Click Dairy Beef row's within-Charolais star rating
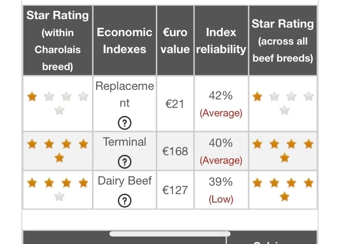This screenshot has width=340, height=244. point(58,189)
